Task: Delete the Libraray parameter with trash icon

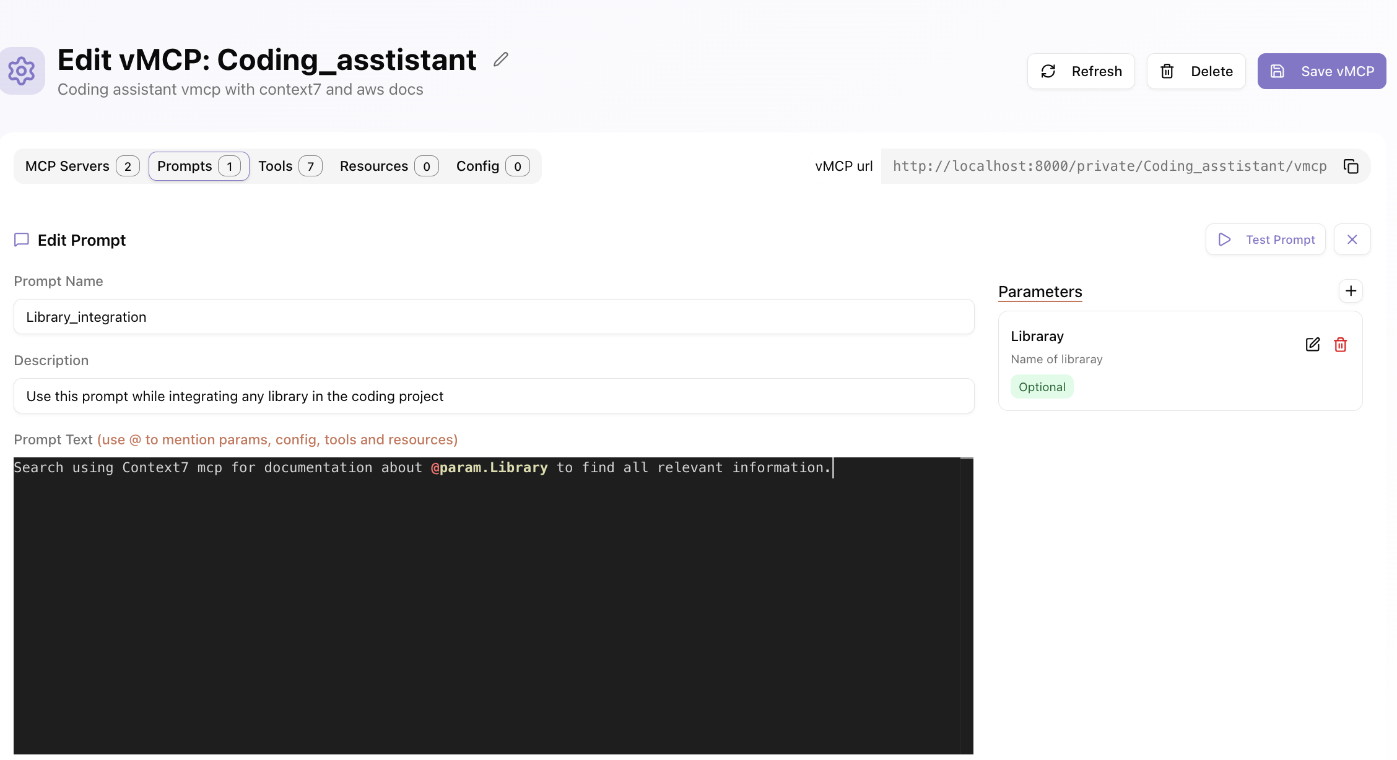Action: pos(1341,345)
